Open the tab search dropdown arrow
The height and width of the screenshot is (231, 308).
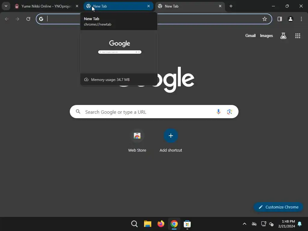(x=6, y=6)
